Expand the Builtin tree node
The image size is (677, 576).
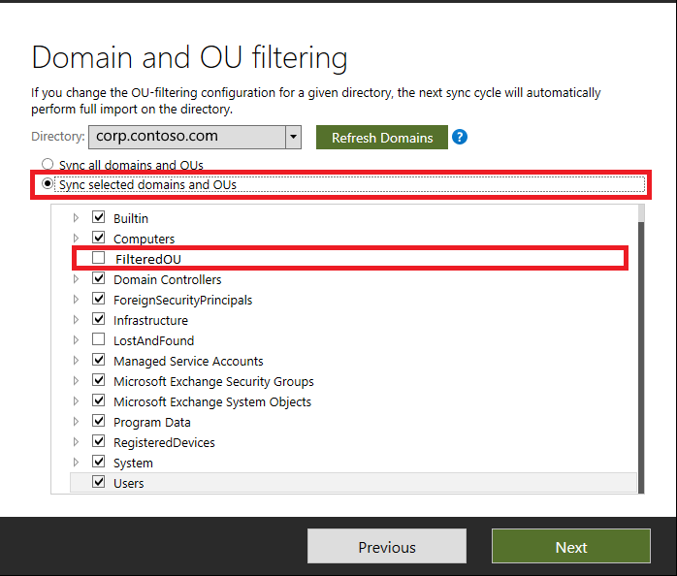pos(76,217)
